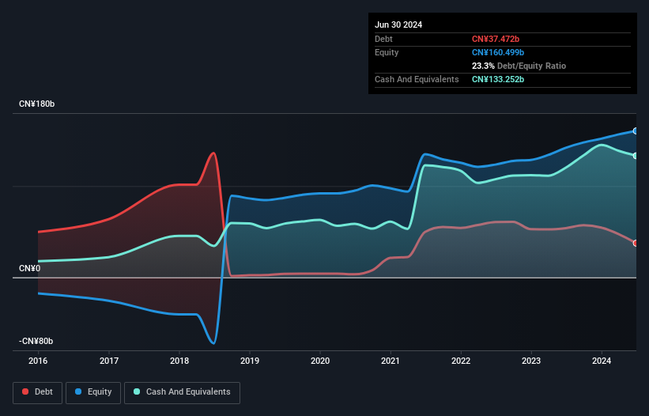Select the 2019 x-axis label
This screenshot has width=649, height=416.
pos(250,361)
